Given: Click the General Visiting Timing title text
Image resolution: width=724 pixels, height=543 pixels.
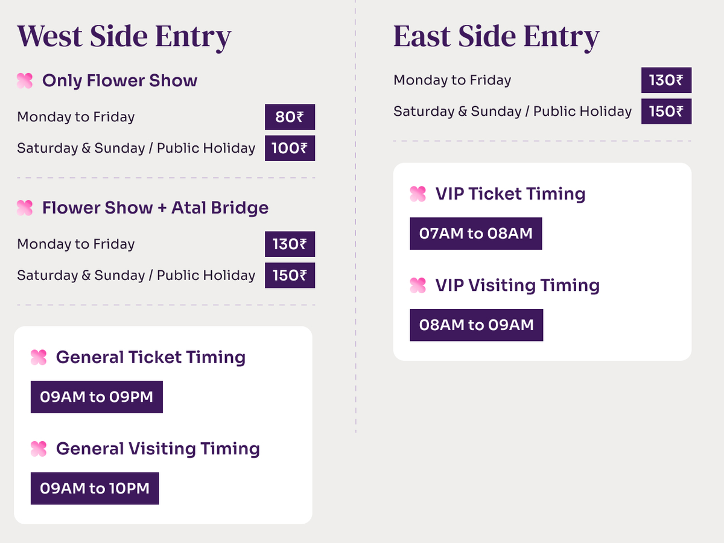Looking at the screenshot, I should point(158,449).
